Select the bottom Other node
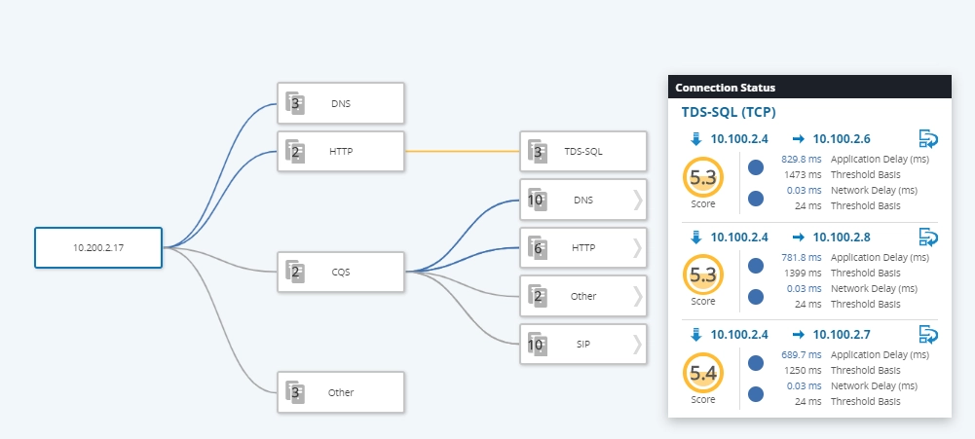975x439 pixels. (x=341, y=392)
